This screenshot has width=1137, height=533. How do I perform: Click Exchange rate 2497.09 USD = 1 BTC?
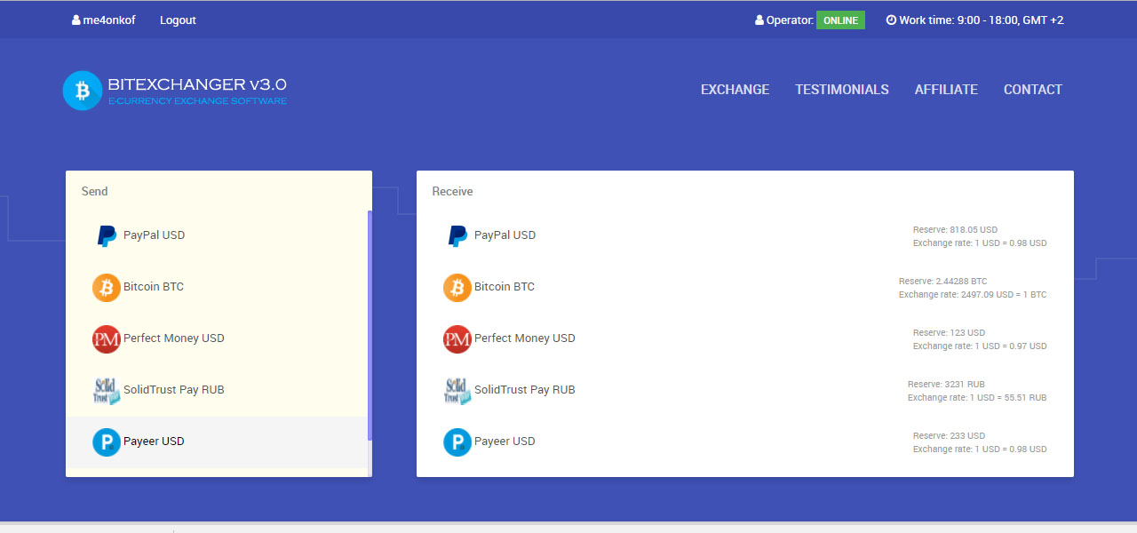[973, 295]
